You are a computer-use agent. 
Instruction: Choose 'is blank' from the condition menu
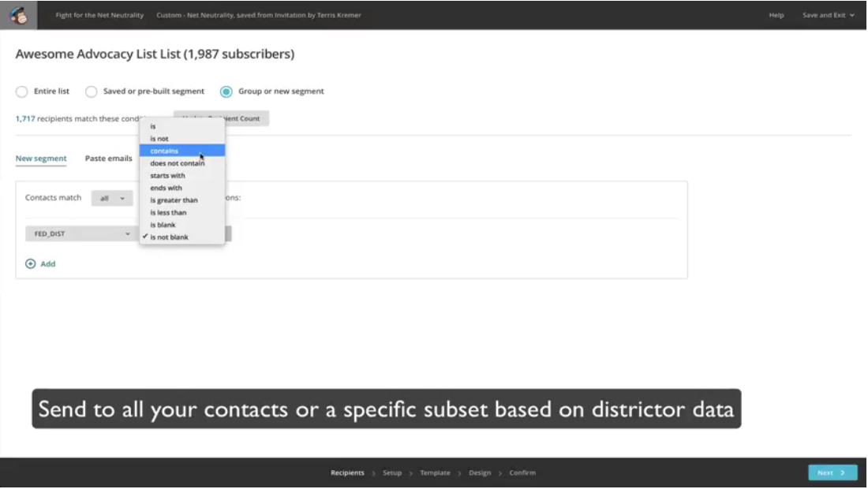(163, 225)
